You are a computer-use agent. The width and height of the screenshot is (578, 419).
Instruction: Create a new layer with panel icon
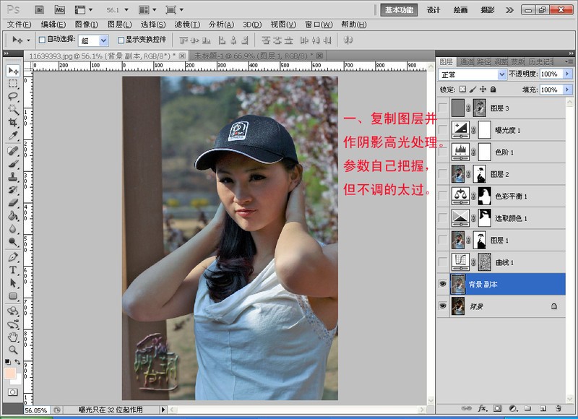coord(543,409)
